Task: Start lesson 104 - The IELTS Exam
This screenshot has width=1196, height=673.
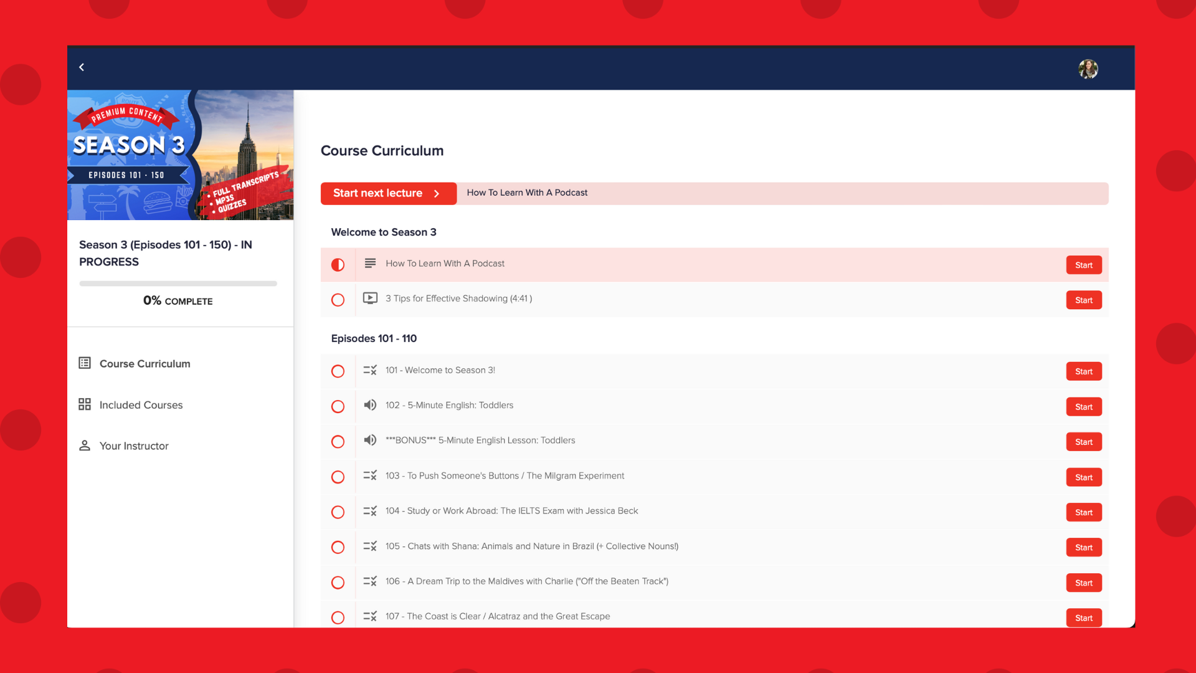Action: pos(1084,512)
